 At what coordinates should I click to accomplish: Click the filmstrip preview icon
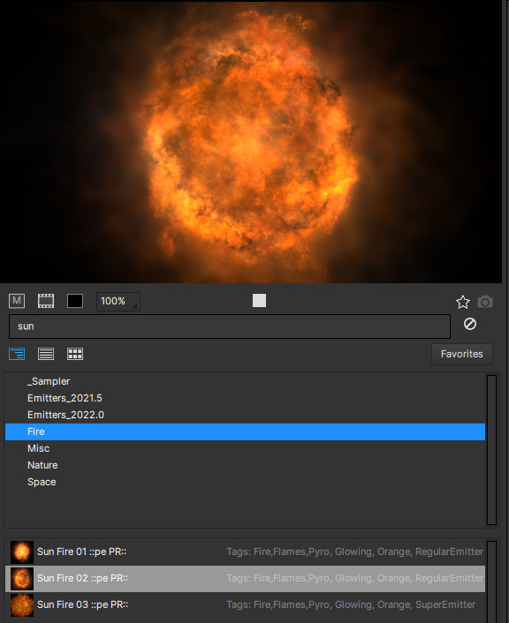point(46,301)
